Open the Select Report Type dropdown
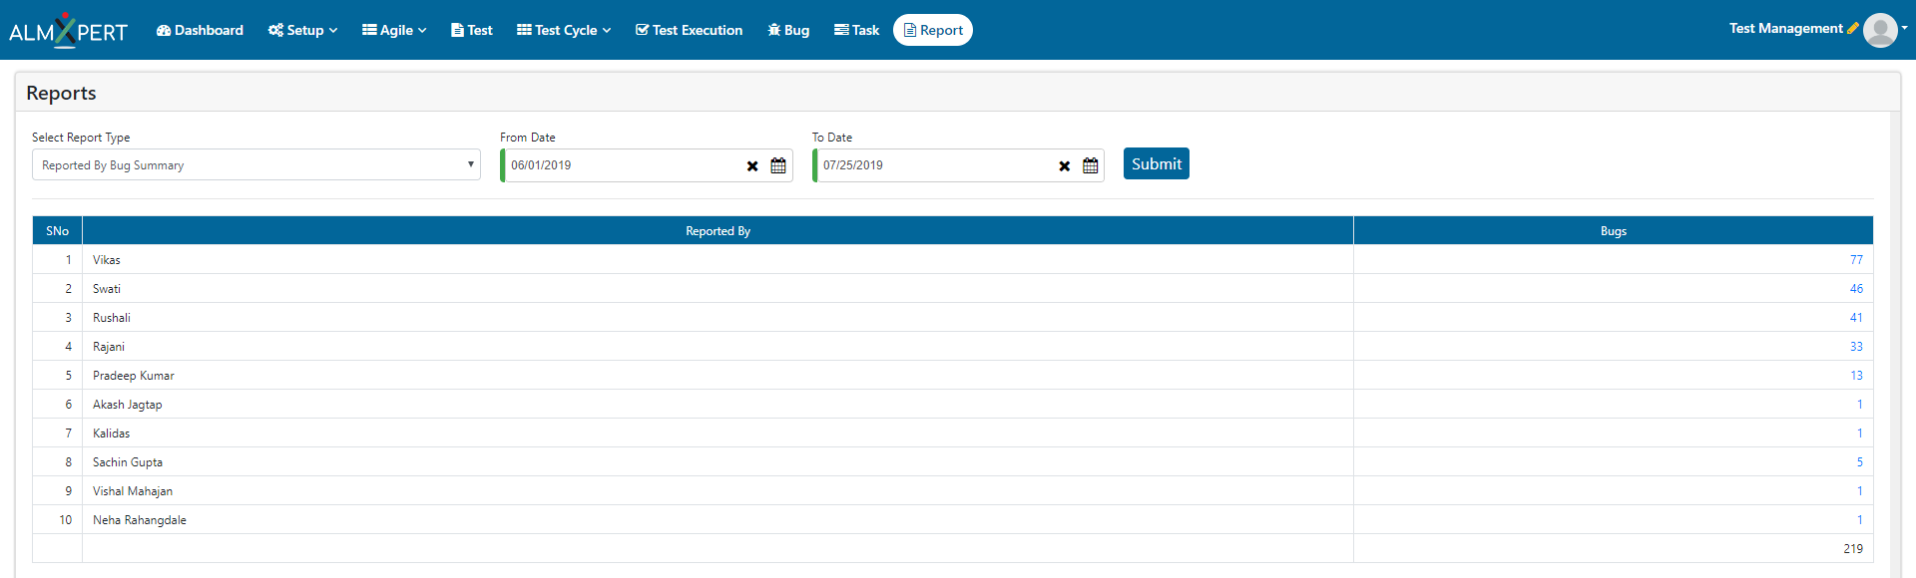This screenshot has width=1916, height=578. click(x=256, y=164)
